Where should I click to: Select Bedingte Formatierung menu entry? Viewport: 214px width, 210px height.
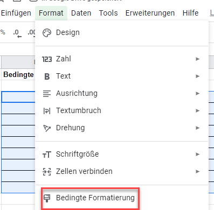pyautogui.click(x=95, y=198)
